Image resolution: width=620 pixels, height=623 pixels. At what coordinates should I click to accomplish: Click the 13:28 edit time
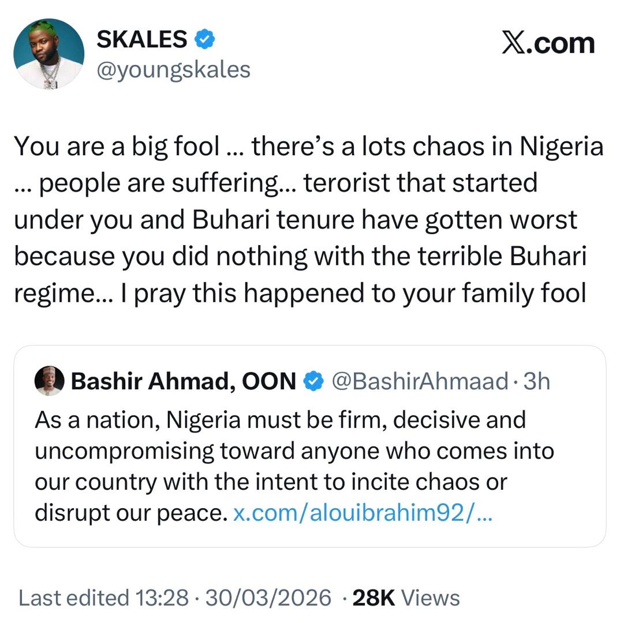[162, 598]
